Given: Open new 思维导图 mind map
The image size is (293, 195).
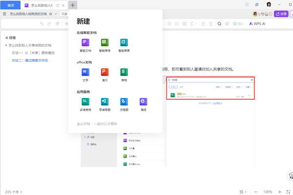Looking at the screenshot, I should tap(105, 103).
